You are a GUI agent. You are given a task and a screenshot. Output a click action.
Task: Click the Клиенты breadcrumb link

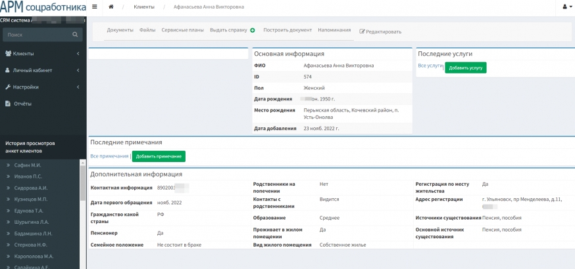click(x=143, y=7)
